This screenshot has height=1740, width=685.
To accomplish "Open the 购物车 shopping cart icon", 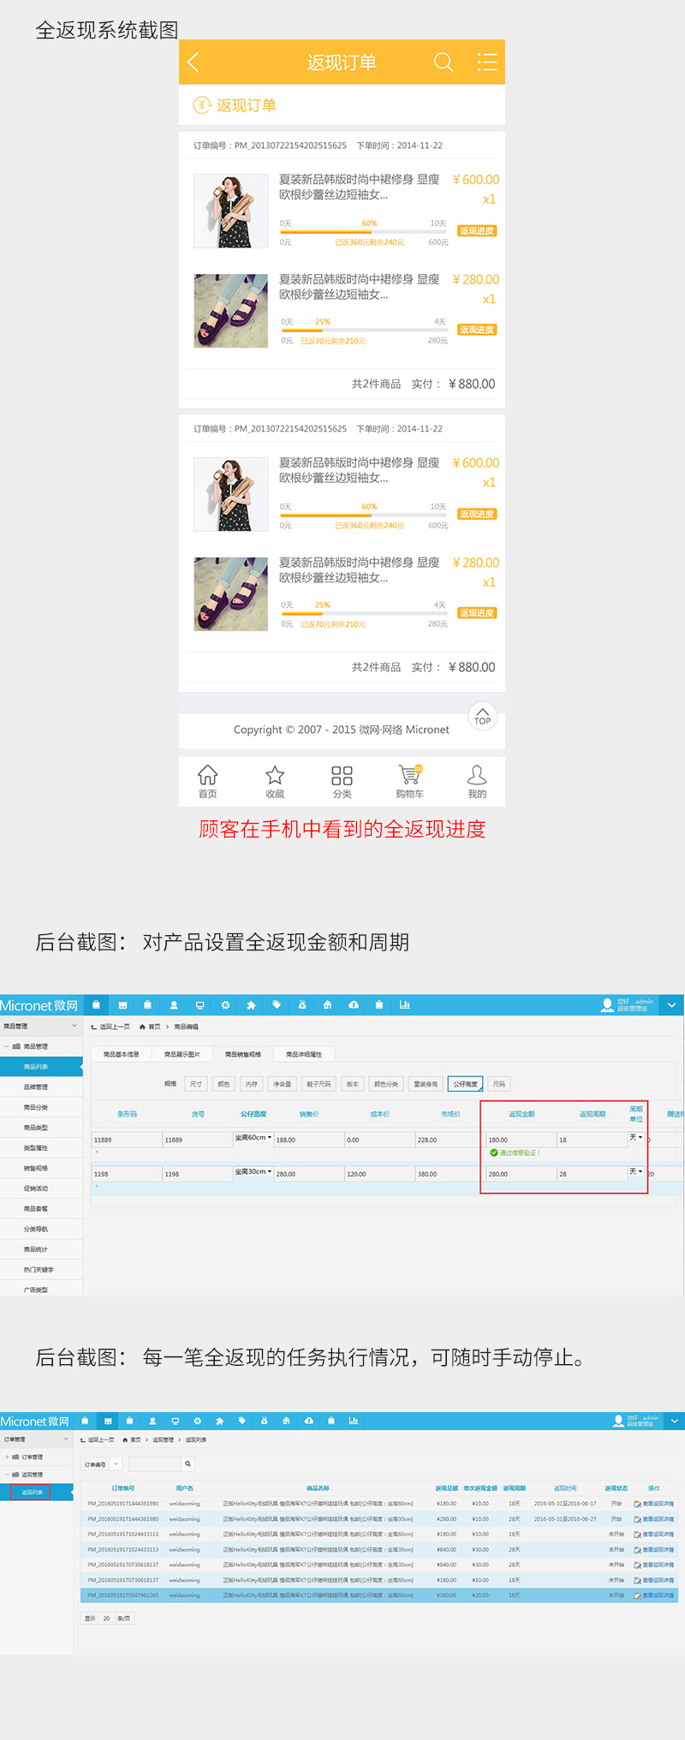I will tap(410, 780).
